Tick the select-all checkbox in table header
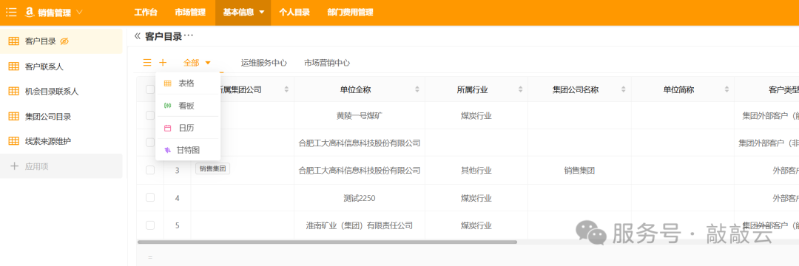Screen dimensions: 799x266 tap(149, 89)
